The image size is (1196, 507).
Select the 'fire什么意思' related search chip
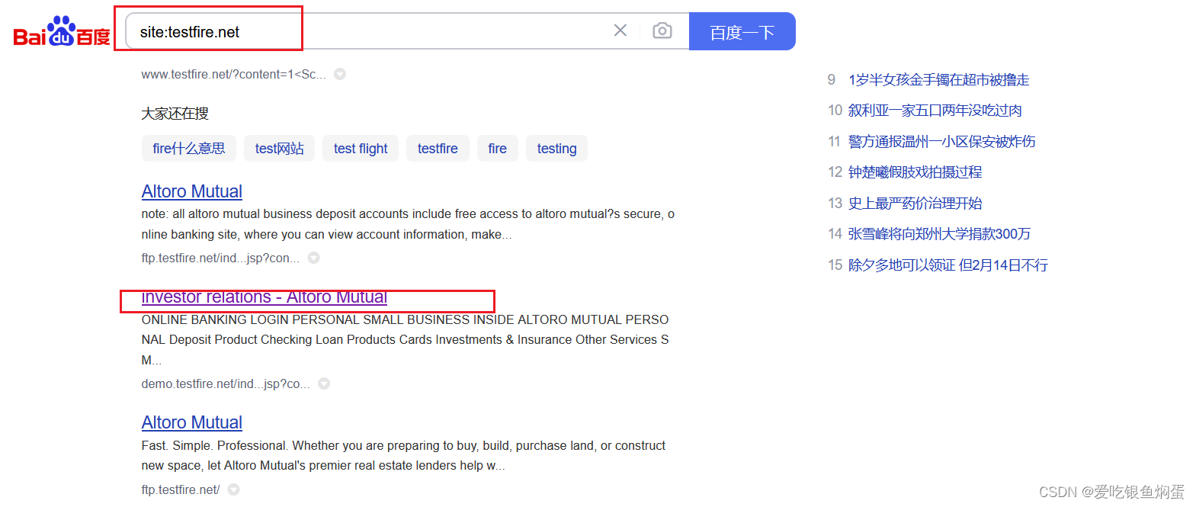coord(189,149)
